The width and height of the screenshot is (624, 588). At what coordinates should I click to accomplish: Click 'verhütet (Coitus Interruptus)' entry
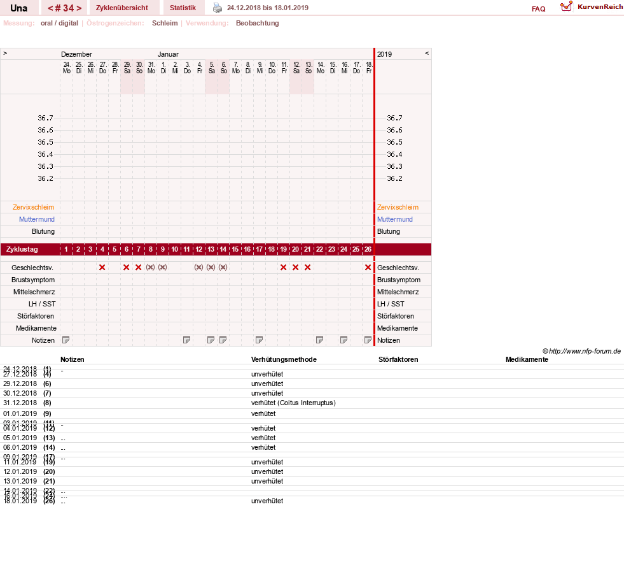click(x=293, y=403)
